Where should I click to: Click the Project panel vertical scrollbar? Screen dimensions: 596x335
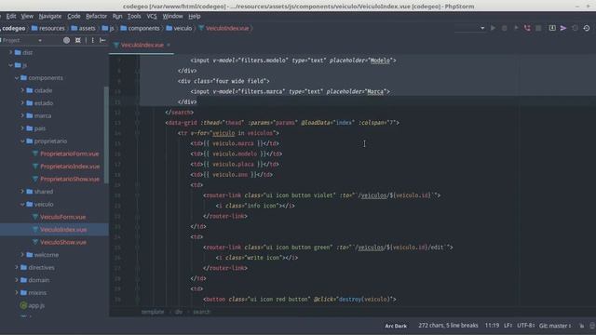tap(106, 135)
